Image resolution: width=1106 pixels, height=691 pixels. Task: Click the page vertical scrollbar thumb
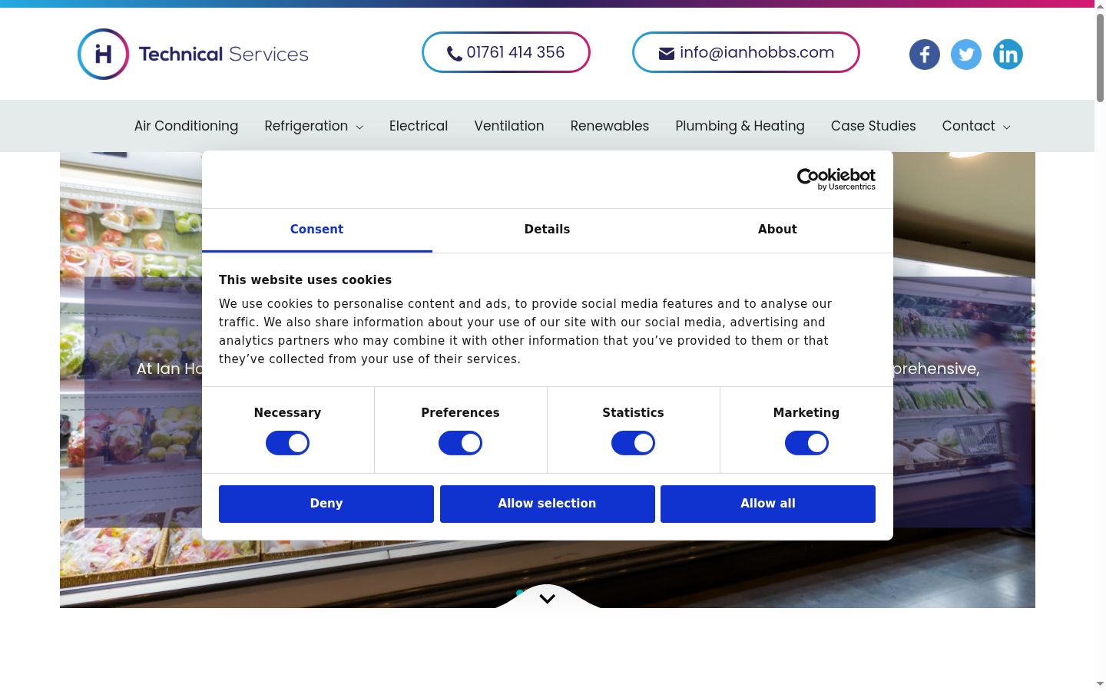coord(1100,58)
